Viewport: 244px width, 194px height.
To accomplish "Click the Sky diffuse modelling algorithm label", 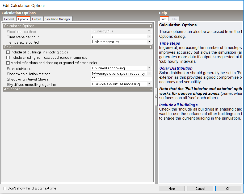I will pyautogui.click(x=31, y=85).
